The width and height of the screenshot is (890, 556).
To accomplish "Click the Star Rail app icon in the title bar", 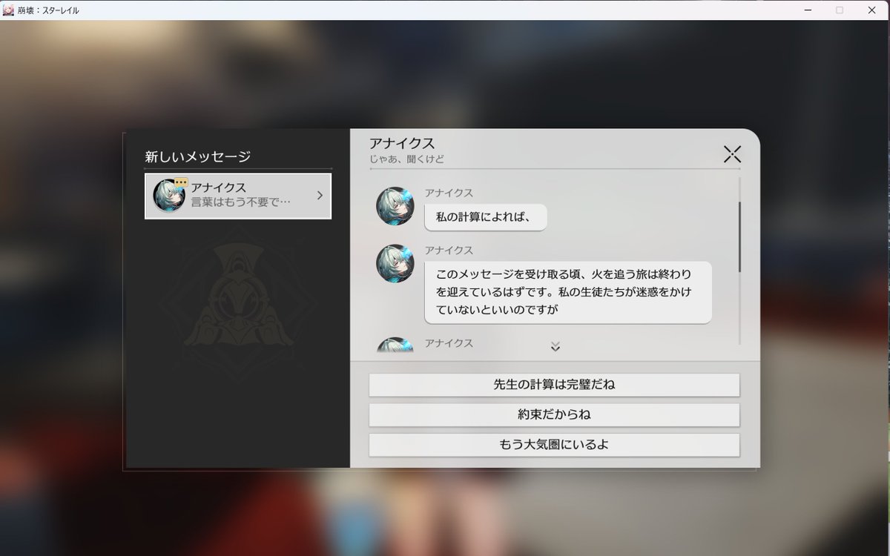I will [9, 10].
